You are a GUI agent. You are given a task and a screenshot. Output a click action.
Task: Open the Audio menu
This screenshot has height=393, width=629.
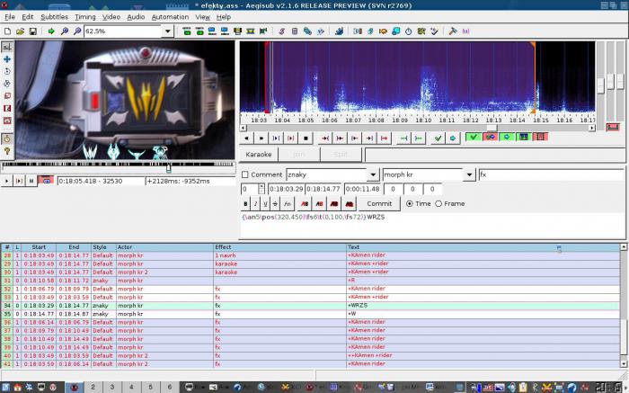[x=136, y=17]
